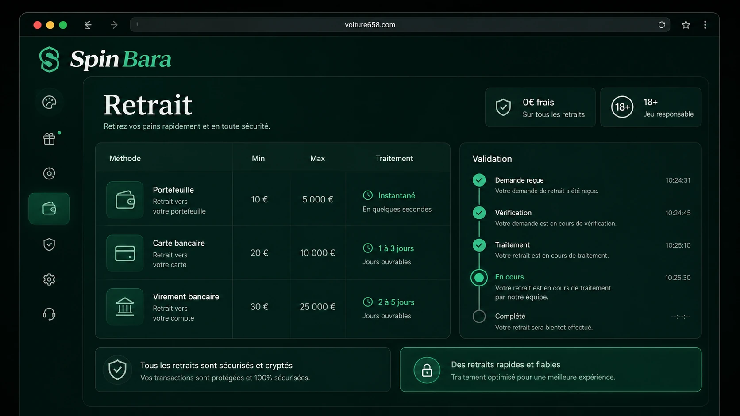Click the headset support icon
Image resolution: width=740 pixels, height=416 pixels.
(x=49, y=314)
